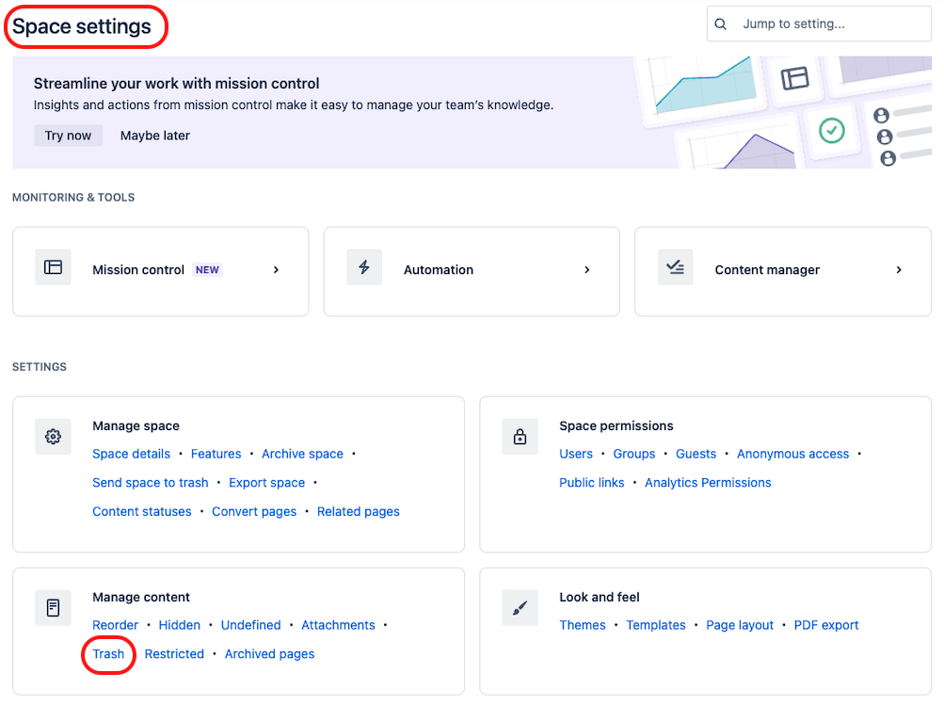Screen dimensions: 944x705
Task: Select Archive space link
Action: pyautogui.click(x=302, y=453)
